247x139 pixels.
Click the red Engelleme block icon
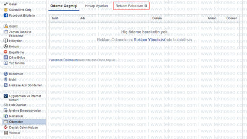pyautogui.click(x=6, y=52)
